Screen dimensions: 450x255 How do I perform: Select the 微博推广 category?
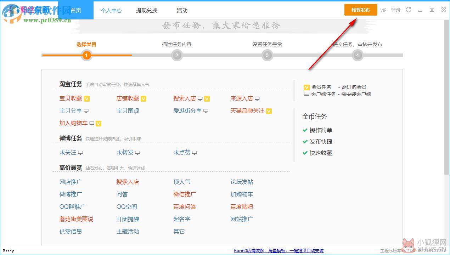coord(71,194)
